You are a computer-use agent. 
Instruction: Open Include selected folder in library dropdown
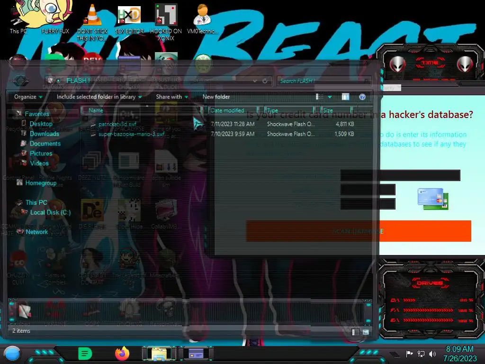point(99,97)
